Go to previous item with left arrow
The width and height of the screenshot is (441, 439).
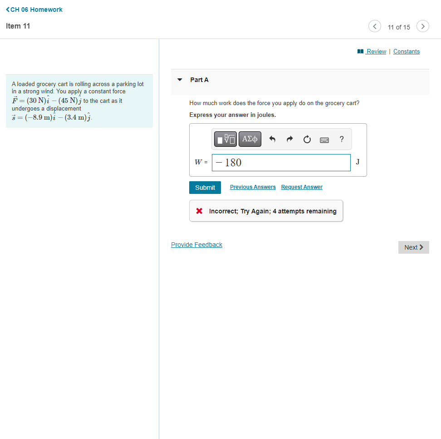pyautogui.click(x=374, y=26)
